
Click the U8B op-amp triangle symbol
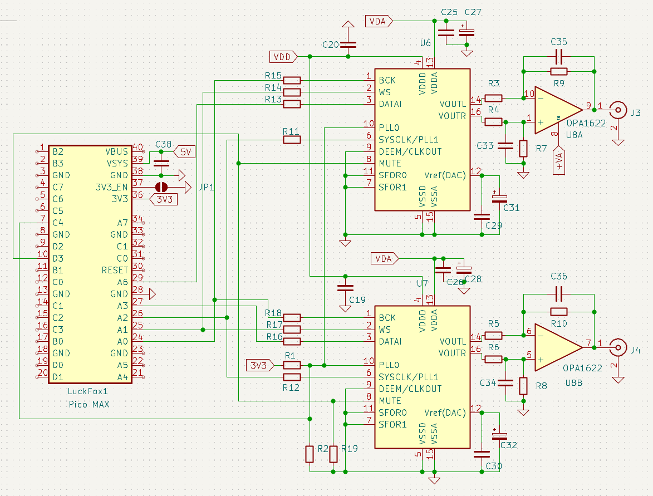click(557, 347)
